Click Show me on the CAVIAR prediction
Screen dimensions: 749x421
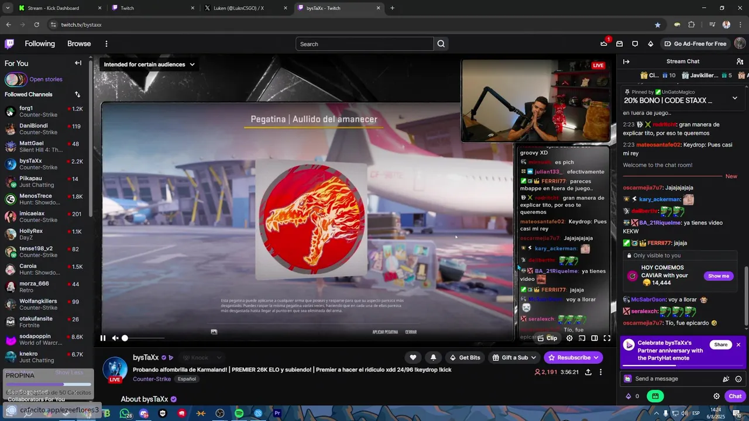(719, 276)
